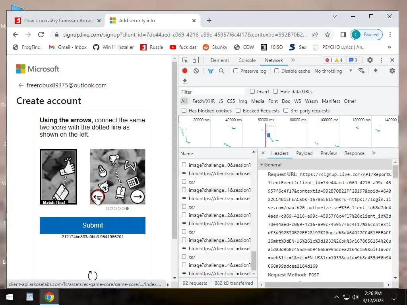This screenshot has height=305, width=407.
Task: Open DevTools three-dot menu
Action: (381, 60)
